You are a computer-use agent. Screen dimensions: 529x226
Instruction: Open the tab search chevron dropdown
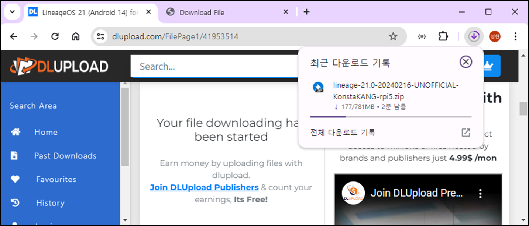(12, 12)
